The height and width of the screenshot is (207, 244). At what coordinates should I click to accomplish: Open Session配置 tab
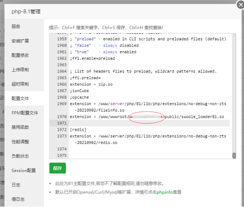24,170
